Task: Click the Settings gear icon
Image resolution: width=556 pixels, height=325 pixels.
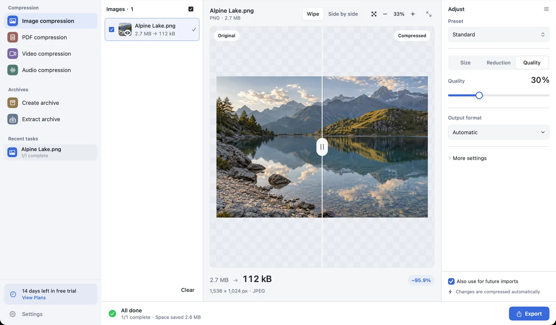Action: [x=13, y=314]
